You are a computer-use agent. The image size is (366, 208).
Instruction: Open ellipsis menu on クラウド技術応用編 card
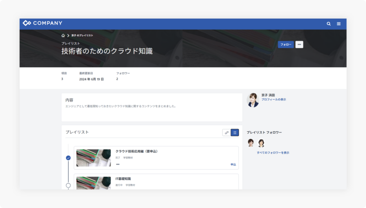coord(118,165)
